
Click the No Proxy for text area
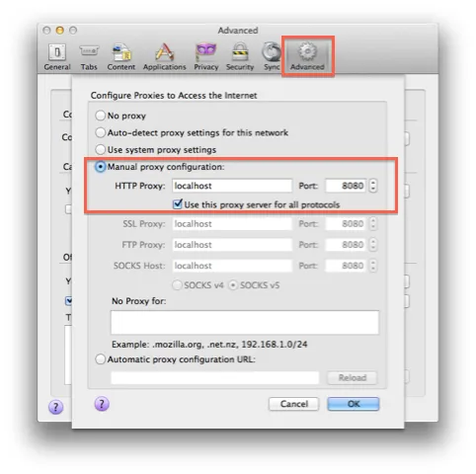245,322
